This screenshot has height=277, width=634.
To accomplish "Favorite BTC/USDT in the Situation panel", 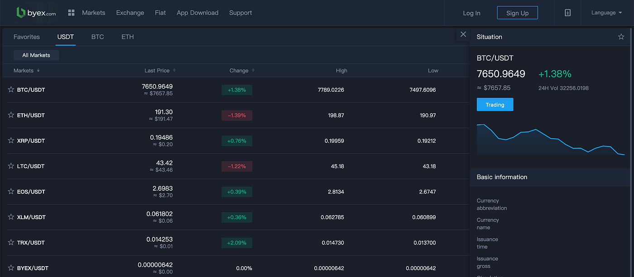I will [621, 37].
